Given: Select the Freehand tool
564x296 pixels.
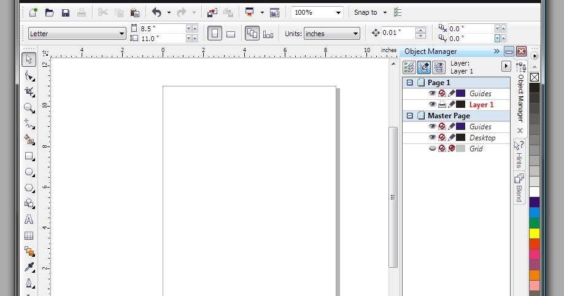Looking at the screenshot, I should (x=29, y=124).
